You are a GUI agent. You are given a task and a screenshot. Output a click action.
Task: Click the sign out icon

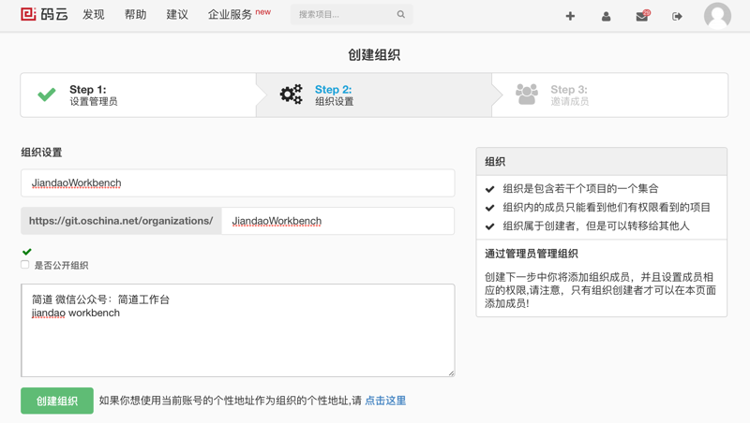(x=677, y=16)
